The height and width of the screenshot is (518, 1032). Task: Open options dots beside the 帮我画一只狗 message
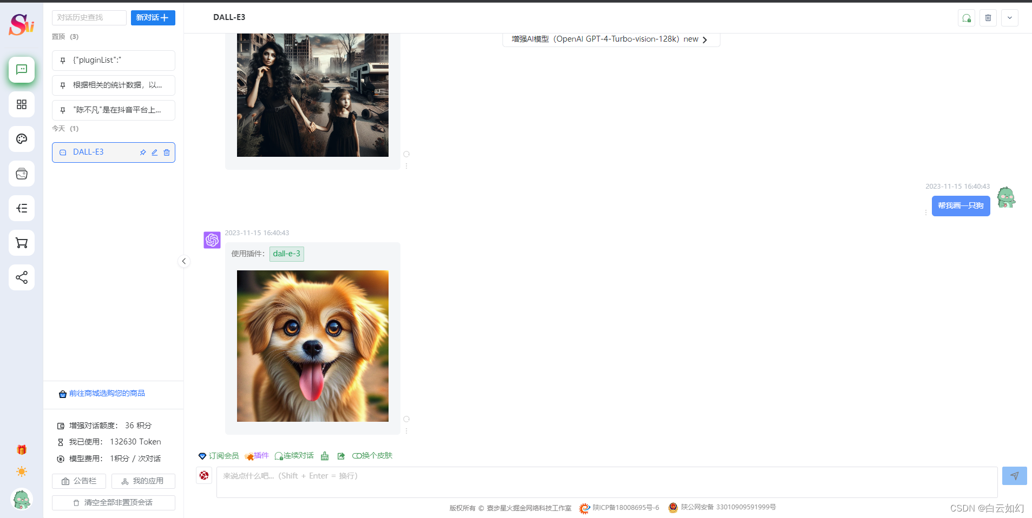coord(926,212)
